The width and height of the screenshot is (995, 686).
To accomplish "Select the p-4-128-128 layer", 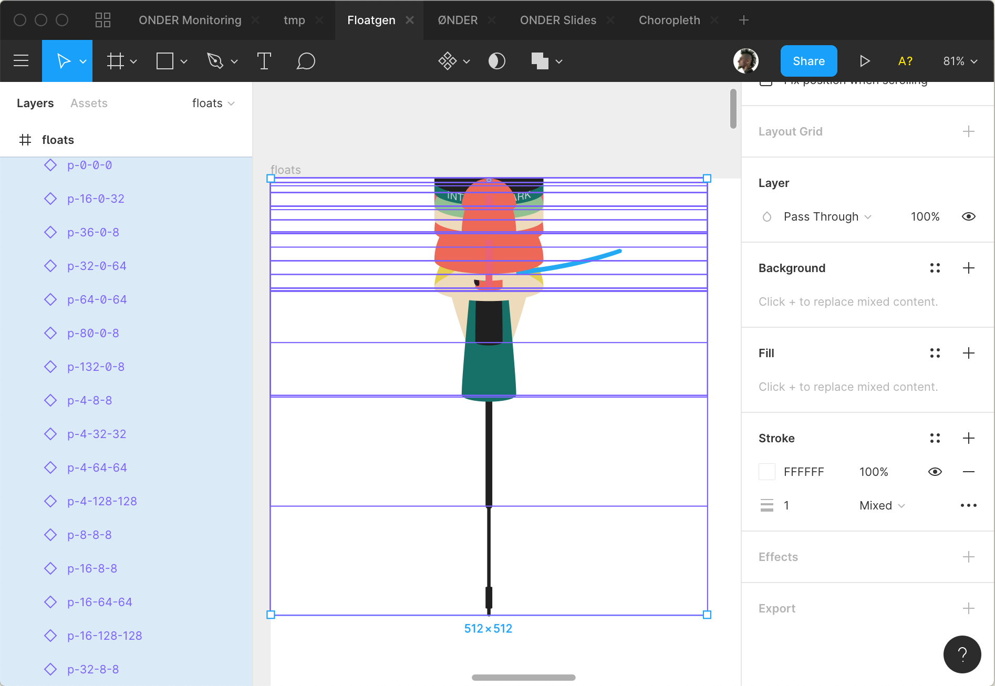I will tap(102, 501).
